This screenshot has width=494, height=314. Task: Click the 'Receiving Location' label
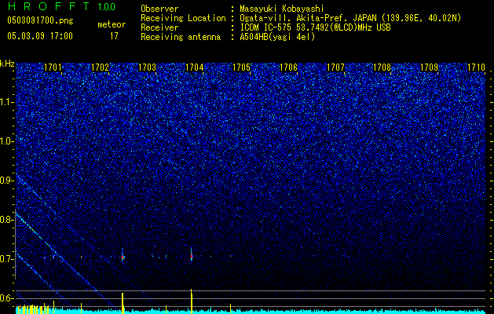tap(183, 18)
